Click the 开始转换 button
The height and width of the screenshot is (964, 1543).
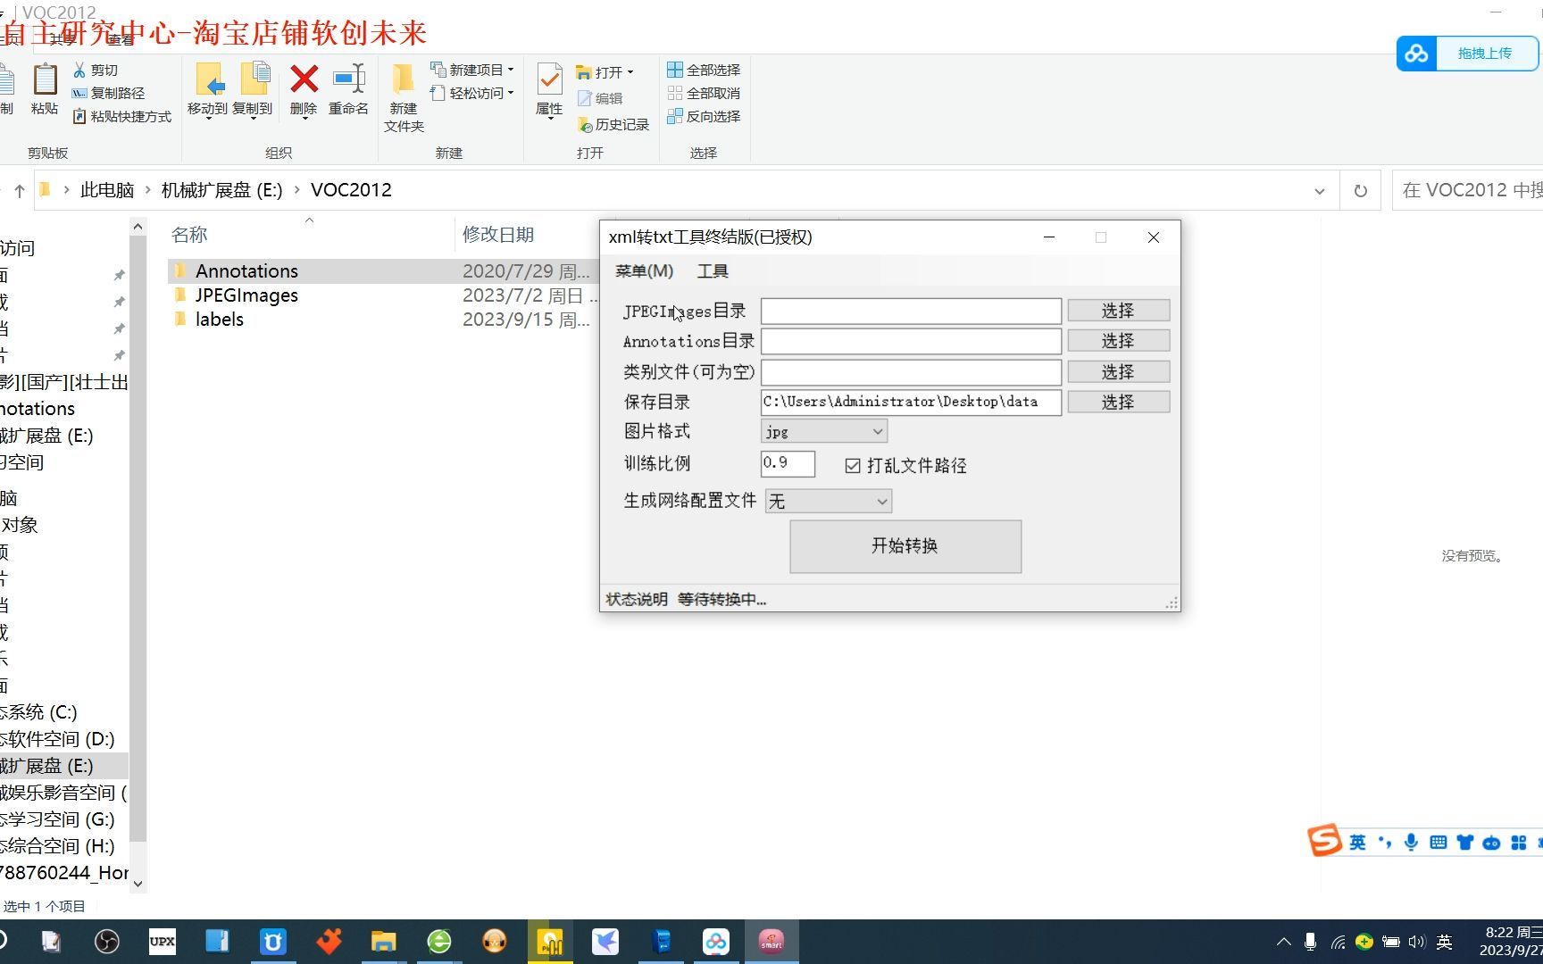(x=904, y=545)
